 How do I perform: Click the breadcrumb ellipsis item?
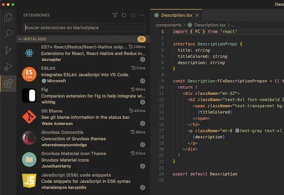coord(233,25)
